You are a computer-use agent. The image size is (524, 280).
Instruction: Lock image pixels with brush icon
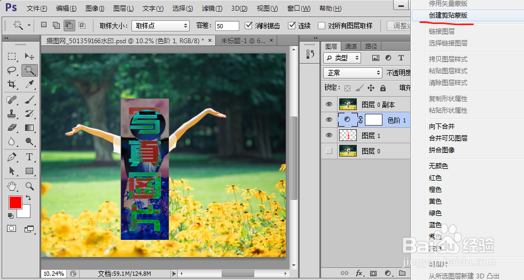pyautogui.click(x=359, y=88)
